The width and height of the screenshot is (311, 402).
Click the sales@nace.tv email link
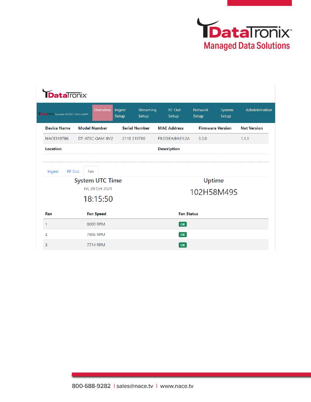tap(135, 386)
